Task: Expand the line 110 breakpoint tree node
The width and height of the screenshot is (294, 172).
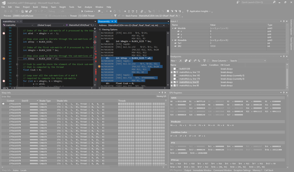Action: coord(172,72)
